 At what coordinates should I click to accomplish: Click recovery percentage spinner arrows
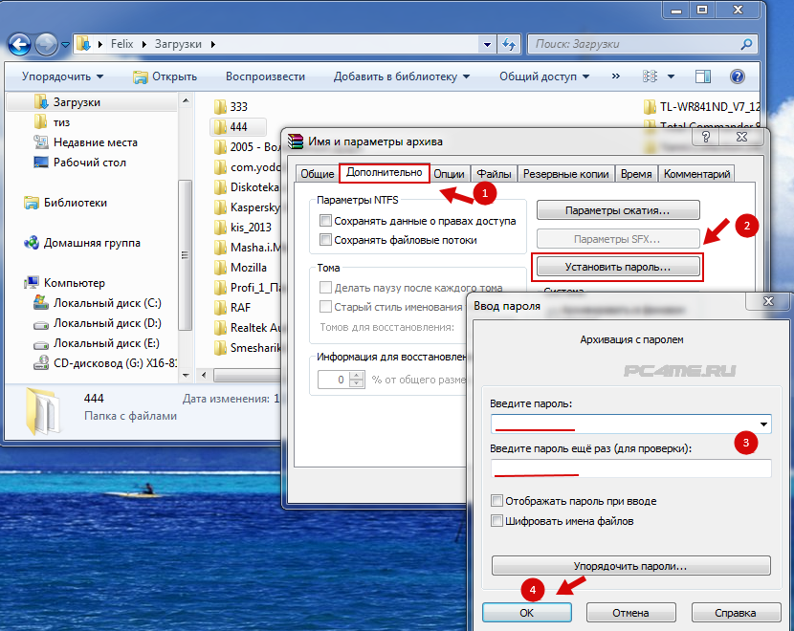(x=357, y=380)
